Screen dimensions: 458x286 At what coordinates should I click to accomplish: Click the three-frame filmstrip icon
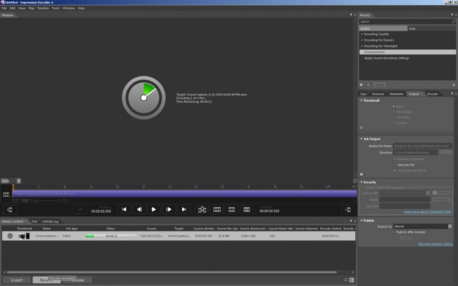coord(232,210)
